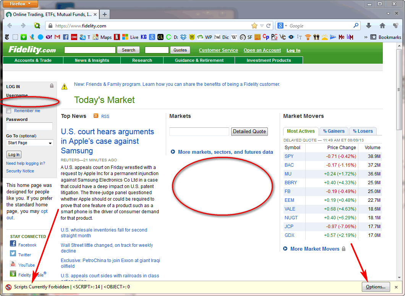
Task: Switch to the % Losers tab
Action: click(363, 131)
